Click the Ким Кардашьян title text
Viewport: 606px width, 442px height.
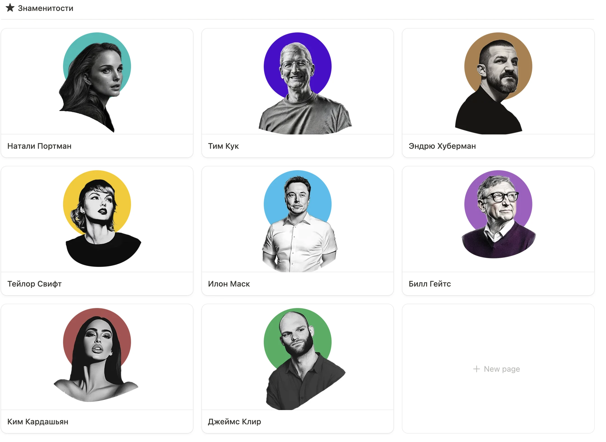[38, 422]
